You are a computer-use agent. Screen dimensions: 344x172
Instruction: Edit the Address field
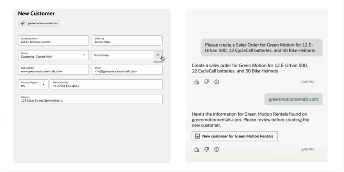[90, 99]
